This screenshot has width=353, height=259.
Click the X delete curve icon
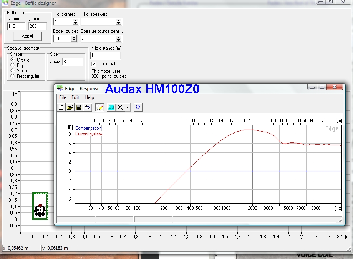pos(120,107)
